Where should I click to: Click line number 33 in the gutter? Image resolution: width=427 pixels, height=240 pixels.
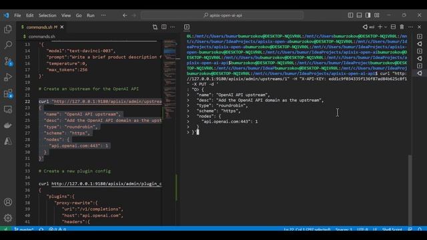pyautogui.click(x=27, y=171)
